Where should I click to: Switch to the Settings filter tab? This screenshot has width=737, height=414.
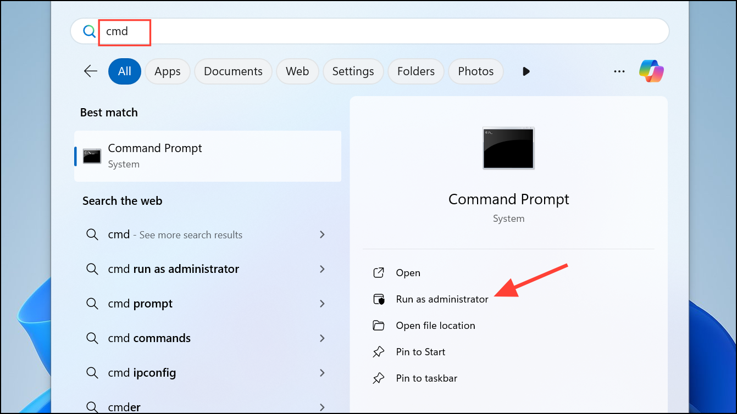(353, 71)
